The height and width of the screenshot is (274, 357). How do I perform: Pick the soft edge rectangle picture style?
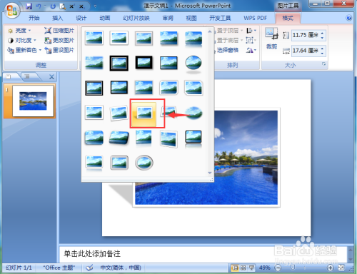(x=94, y=63)
